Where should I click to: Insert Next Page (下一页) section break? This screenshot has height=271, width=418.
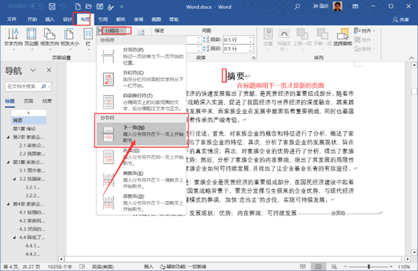(141, 134)
